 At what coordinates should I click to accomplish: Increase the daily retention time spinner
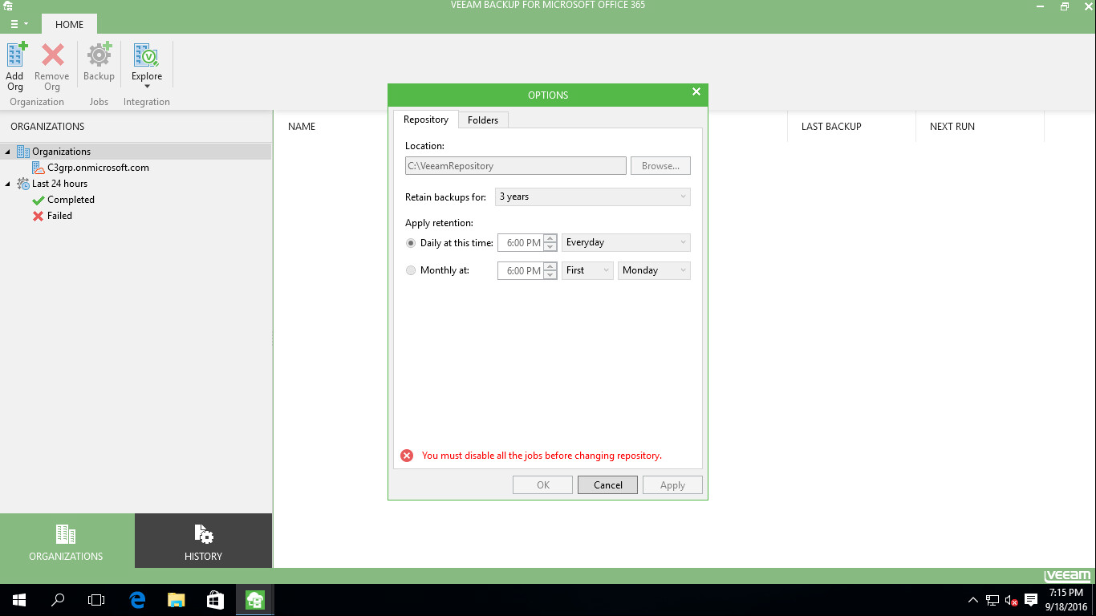[x=550, y=238]
